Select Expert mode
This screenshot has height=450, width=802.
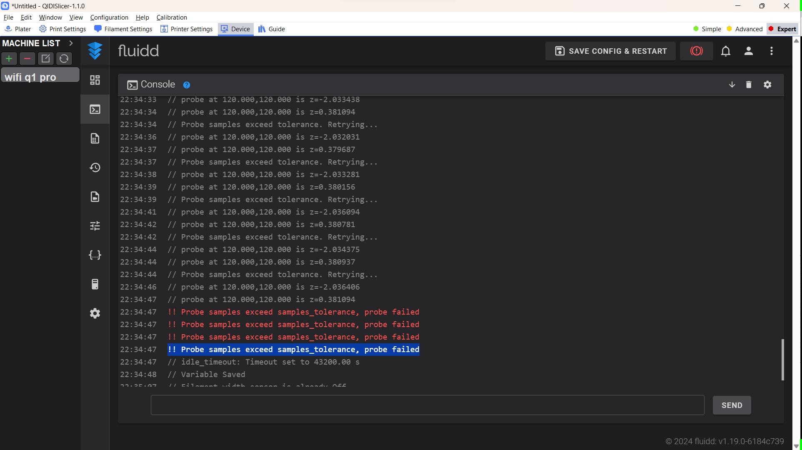click(782, 29)
